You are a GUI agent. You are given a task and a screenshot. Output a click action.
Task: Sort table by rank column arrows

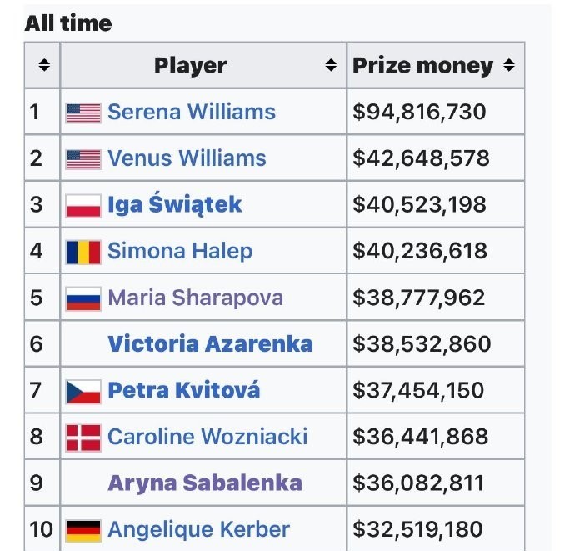[44, 65]
